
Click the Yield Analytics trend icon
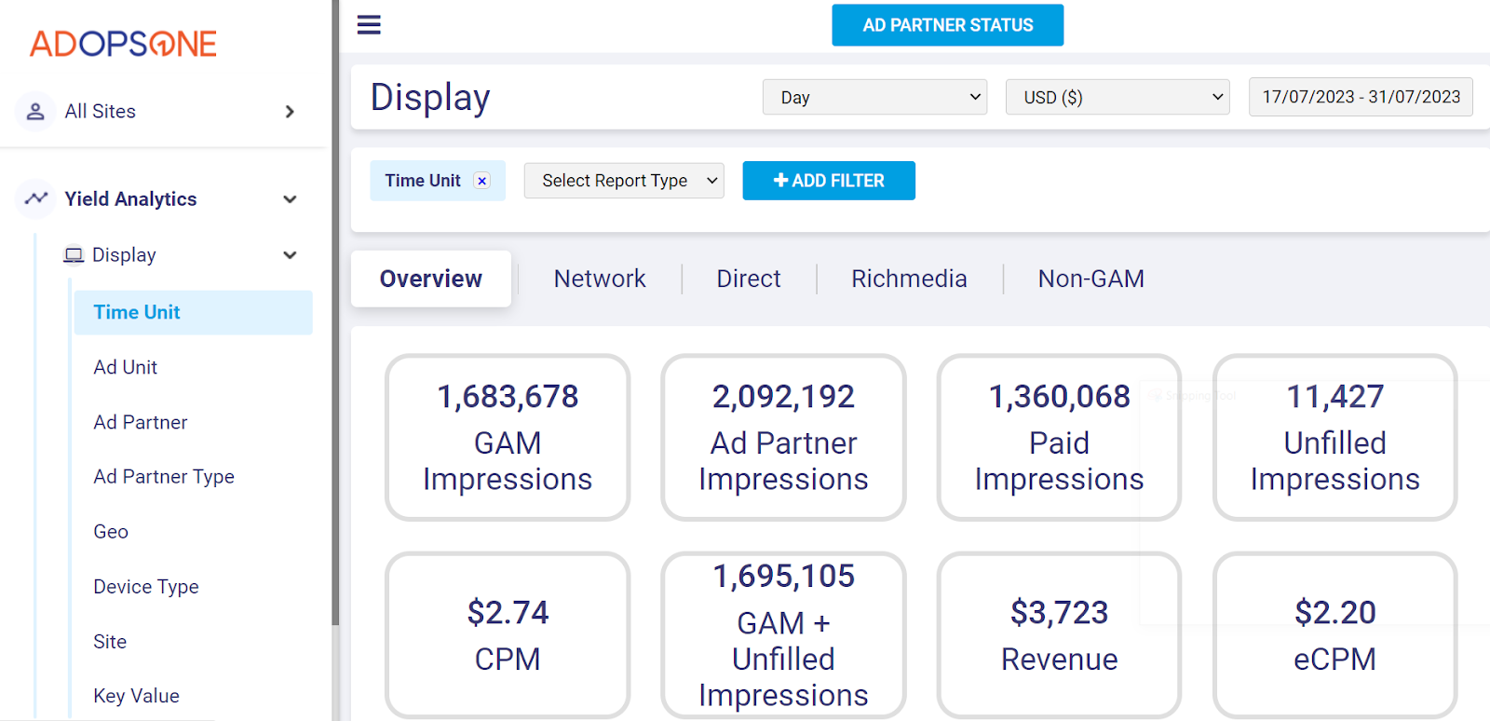(x=36, y=198)
